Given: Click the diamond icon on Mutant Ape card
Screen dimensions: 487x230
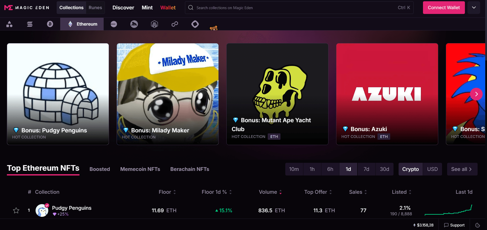Looking at the screenshot, I should click(x=235, y=120).
